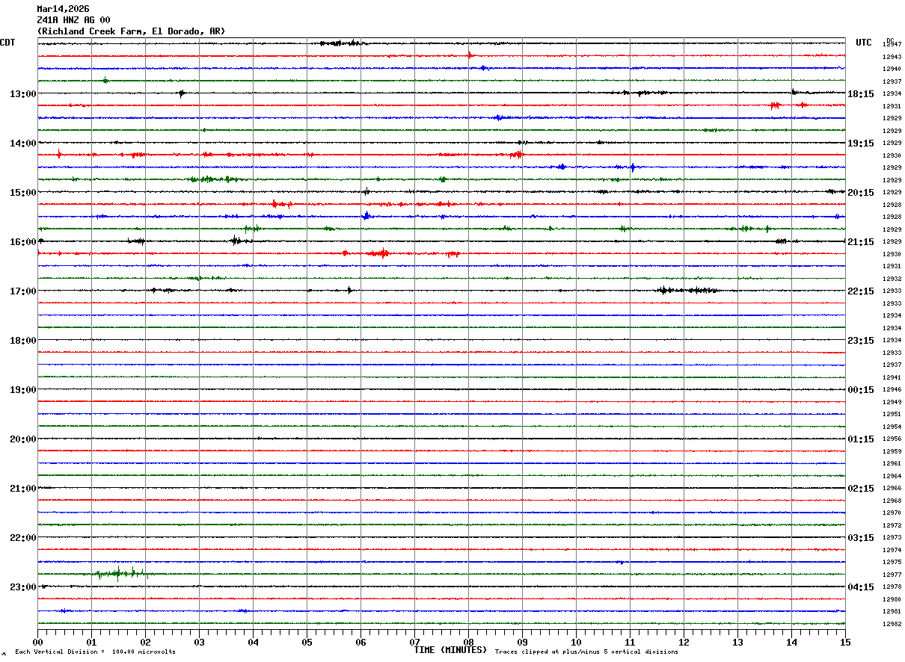This screenshot has width=905, height=662.
Task: Click the 03:15 UTC time label
Action: pyautogui.click(x=861, y=537)
